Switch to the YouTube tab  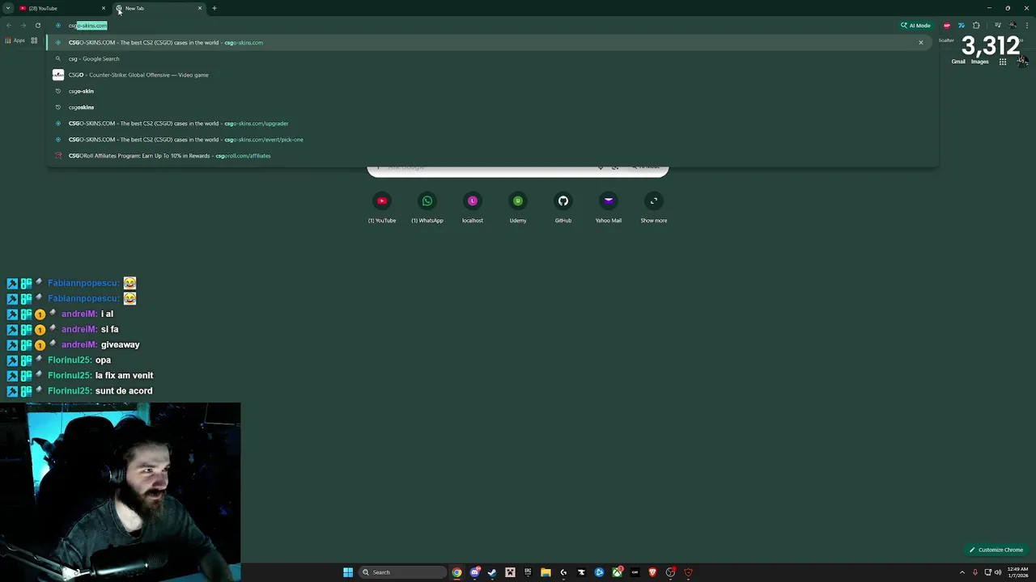coord(61,8)
